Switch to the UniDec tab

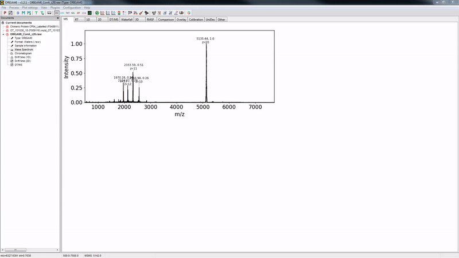click(x=210, y=19)
